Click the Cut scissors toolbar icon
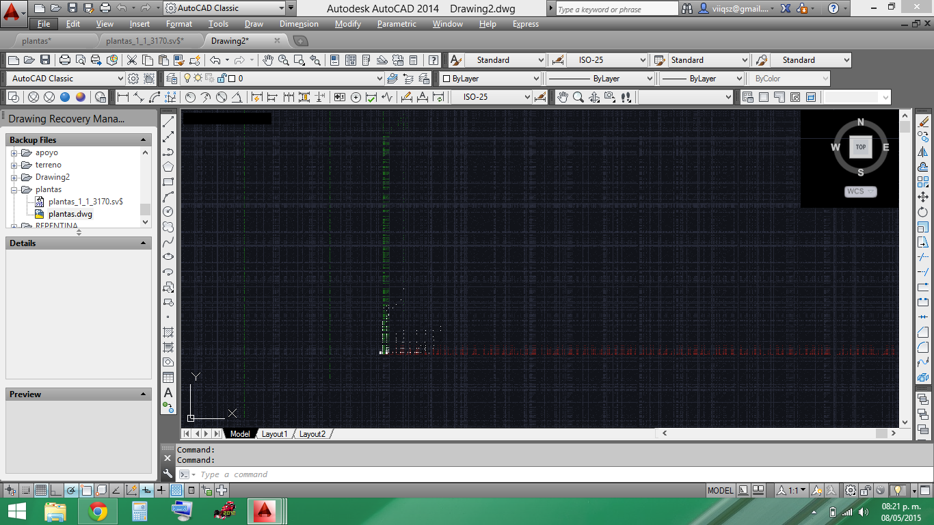 (132, 60)
